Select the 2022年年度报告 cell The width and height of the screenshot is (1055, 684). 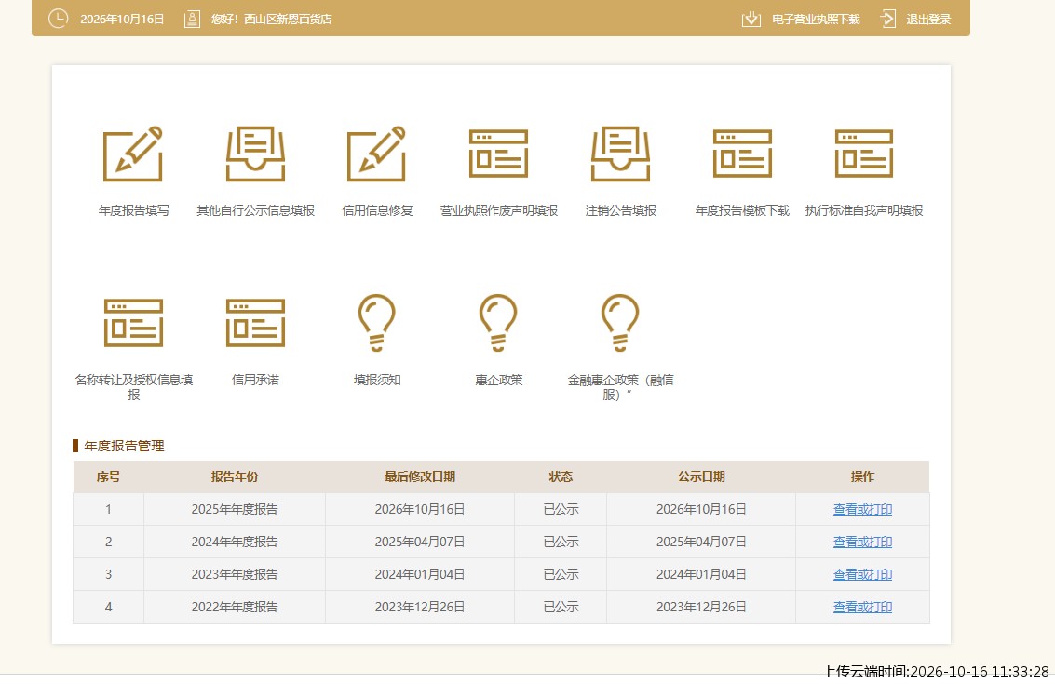click(x=234, y=607)
